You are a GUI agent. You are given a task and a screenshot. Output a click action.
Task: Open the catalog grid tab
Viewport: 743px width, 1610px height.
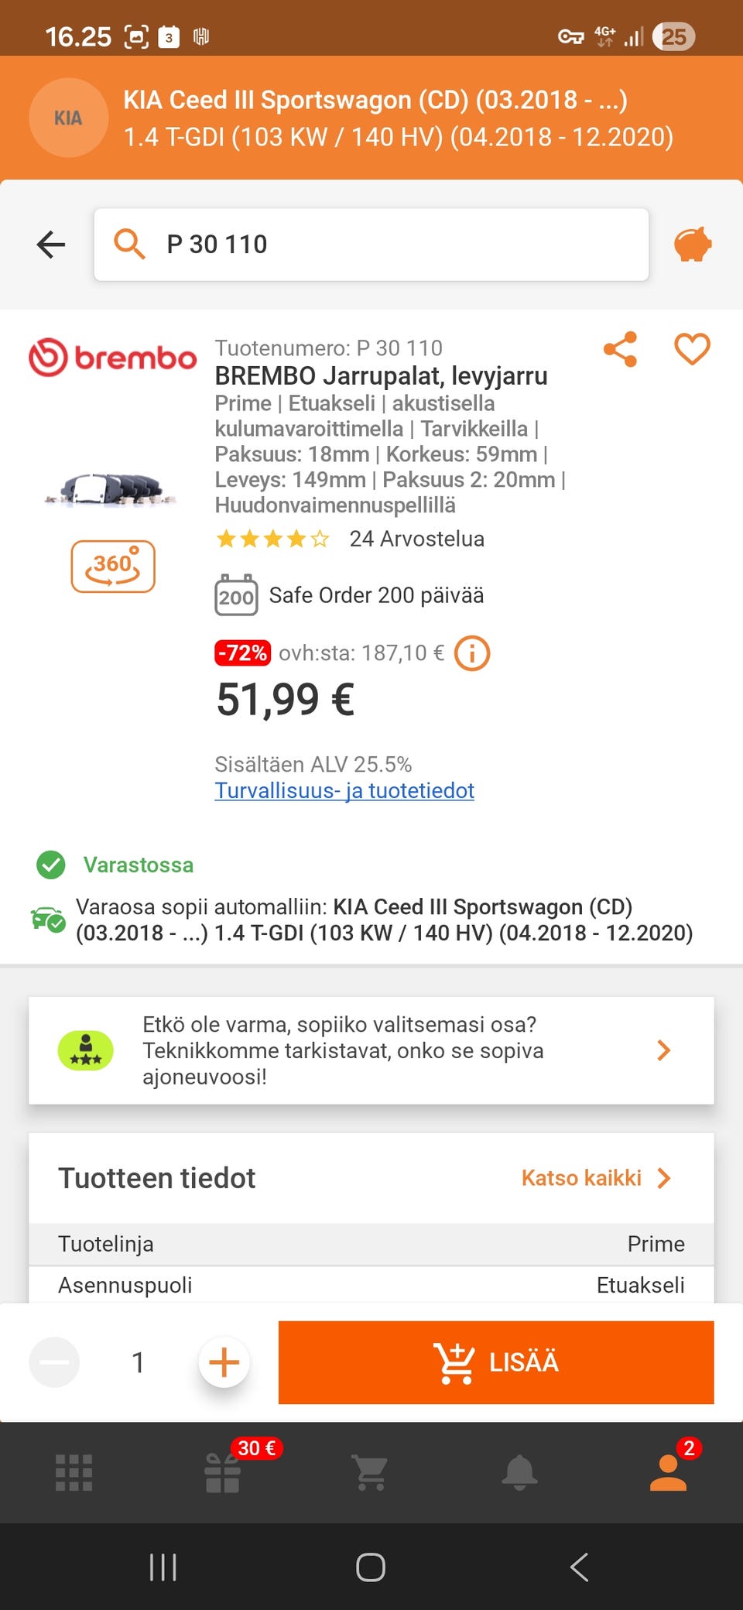(74, 1472)
